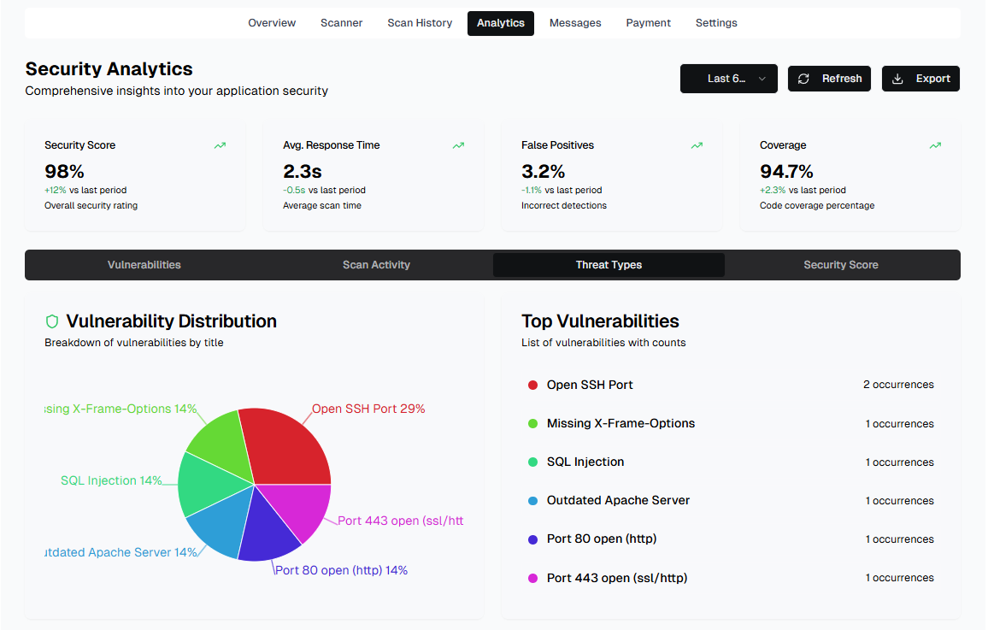Click the green dot next to Missing X-Frame-Options

click(x=532, y=423)
